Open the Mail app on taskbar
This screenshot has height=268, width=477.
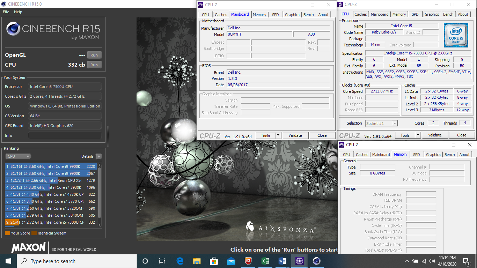pyautogui.click(x=231, y=261)
